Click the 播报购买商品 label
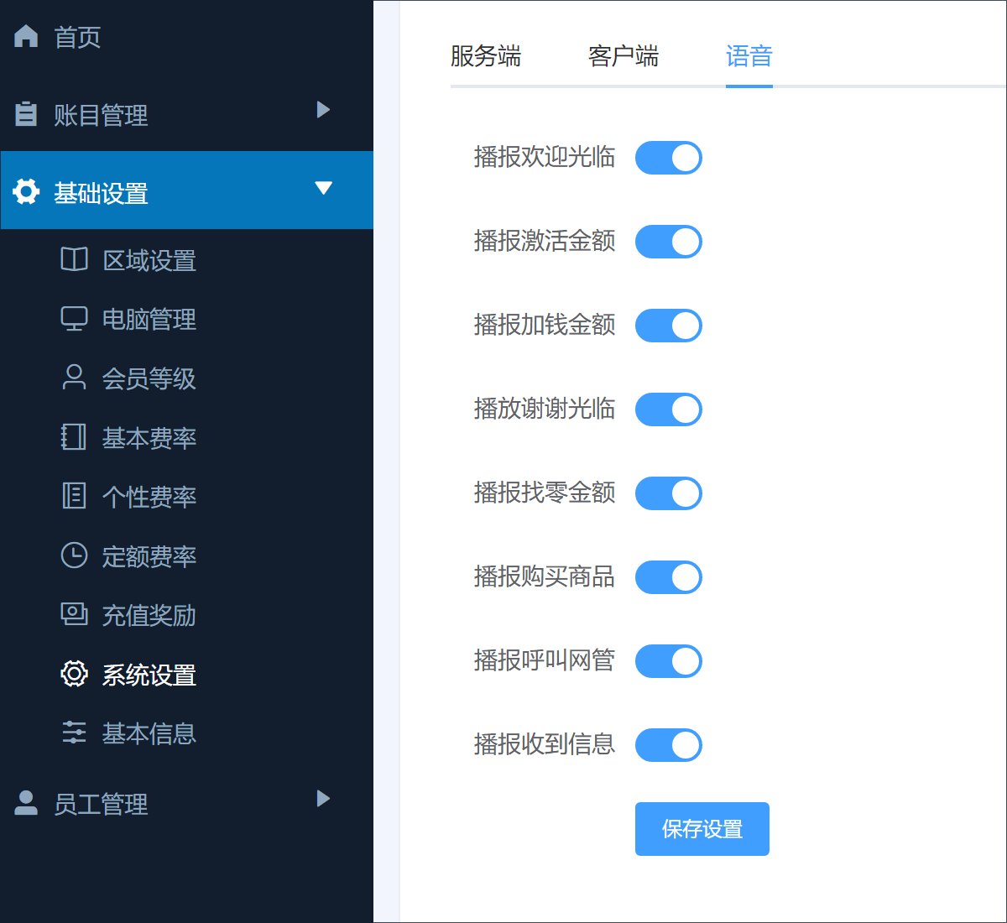 pyautogui.click(x=545, y=576)
